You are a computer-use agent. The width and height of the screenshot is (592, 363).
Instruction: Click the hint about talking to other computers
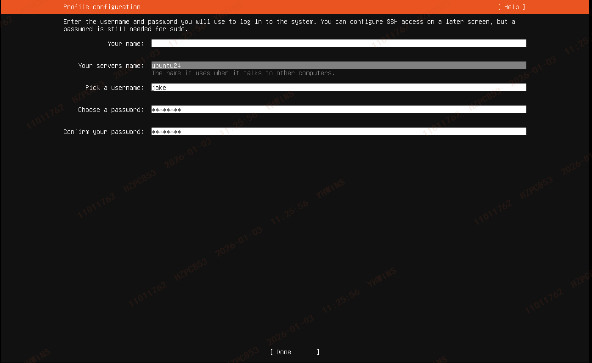pos(243,73)
